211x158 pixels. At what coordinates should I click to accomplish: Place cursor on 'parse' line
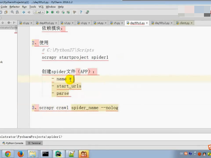(63, 93)
